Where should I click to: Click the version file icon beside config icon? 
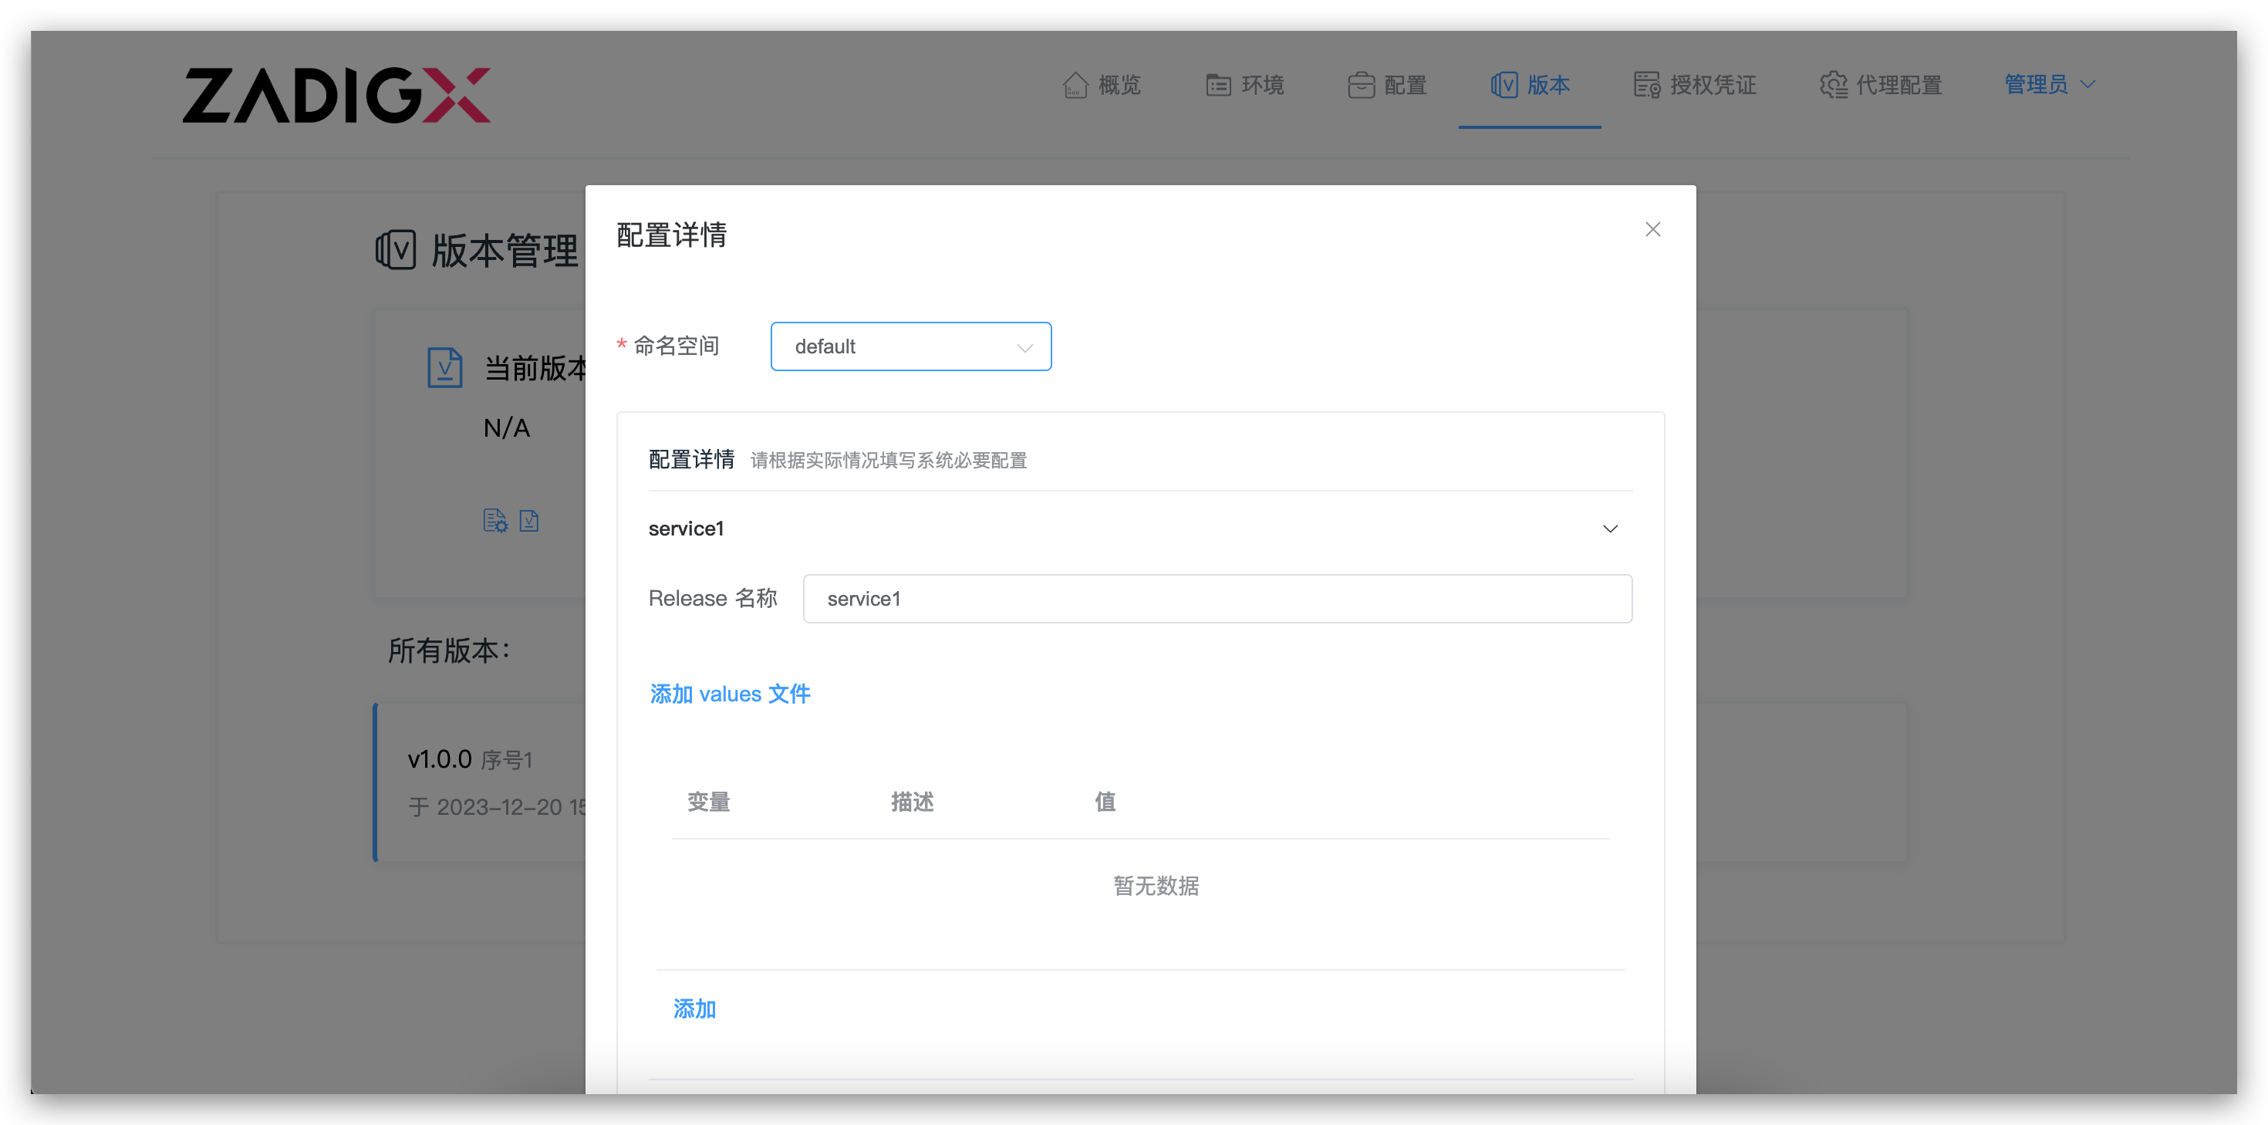point(529,521)
